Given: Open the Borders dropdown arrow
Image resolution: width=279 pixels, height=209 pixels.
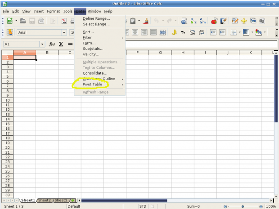Looking at the screenshot, I should click(x=239, y=32).
